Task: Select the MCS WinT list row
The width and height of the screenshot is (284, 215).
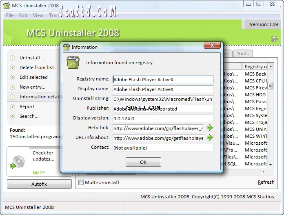Action: [x=255, y=136]
